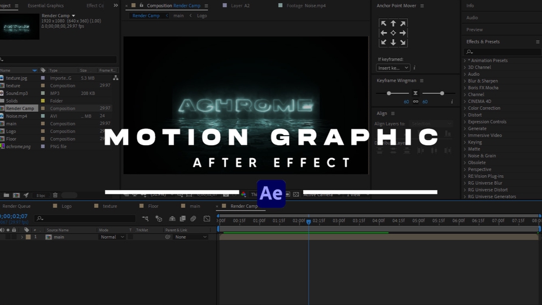Click the solo column icon in timeline header

[8, 230]
